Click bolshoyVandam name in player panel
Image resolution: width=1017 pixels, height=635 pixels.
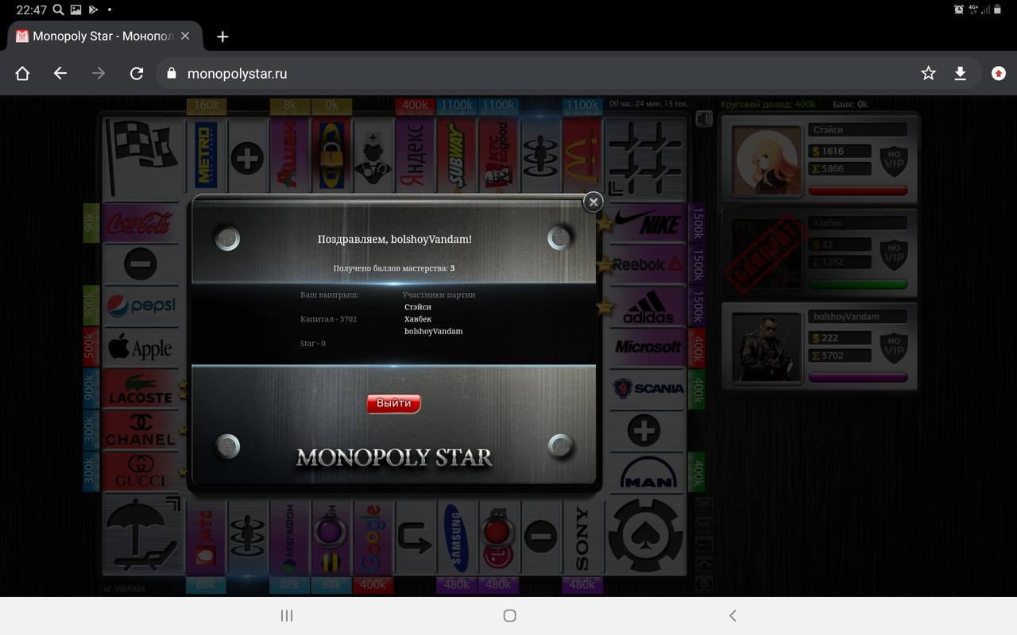pos(858,317)
